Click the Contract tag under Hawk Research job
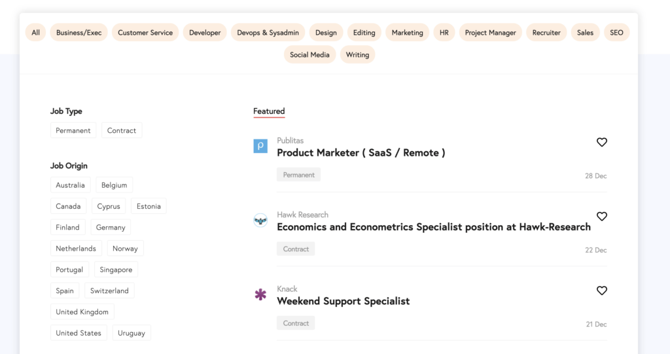Viewport: 670px width, 354px height. coord(296,249)
